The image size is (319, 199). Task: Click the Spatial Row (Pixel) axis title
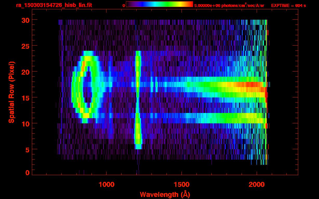(11, 92)
